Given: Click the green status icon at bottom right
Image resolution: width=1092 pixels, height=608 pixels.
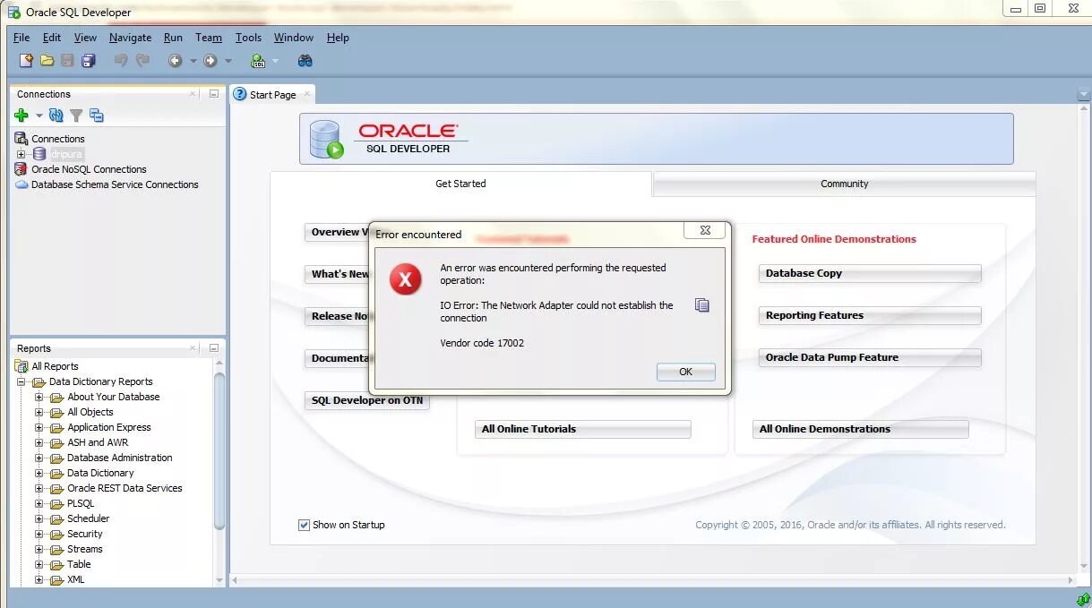Looking at the screenshot, I should click(x=1082, y=598).
